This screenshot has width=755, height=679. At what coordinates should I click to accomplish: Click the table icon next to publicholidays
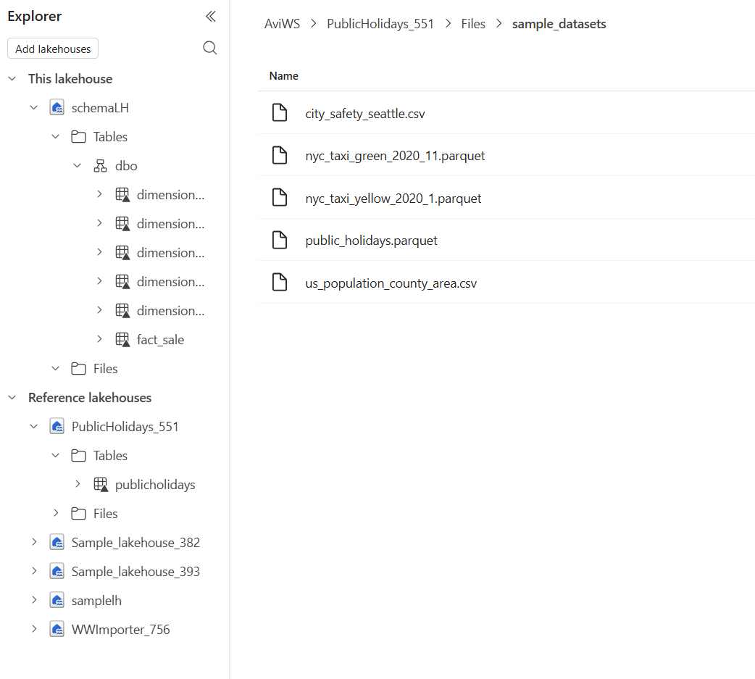[100, 484]
